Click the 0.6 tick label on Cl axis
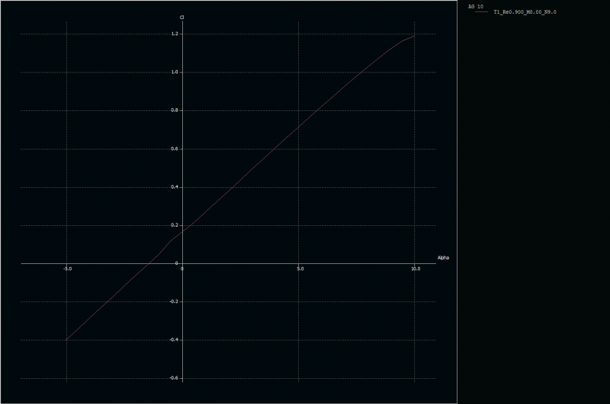Viewport: 610px width, 404px height. (x=175, y=148)
